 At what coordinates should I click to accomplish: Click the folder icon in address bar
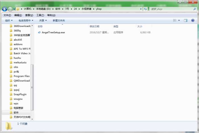pyautogui.click(x=18, y=9)
